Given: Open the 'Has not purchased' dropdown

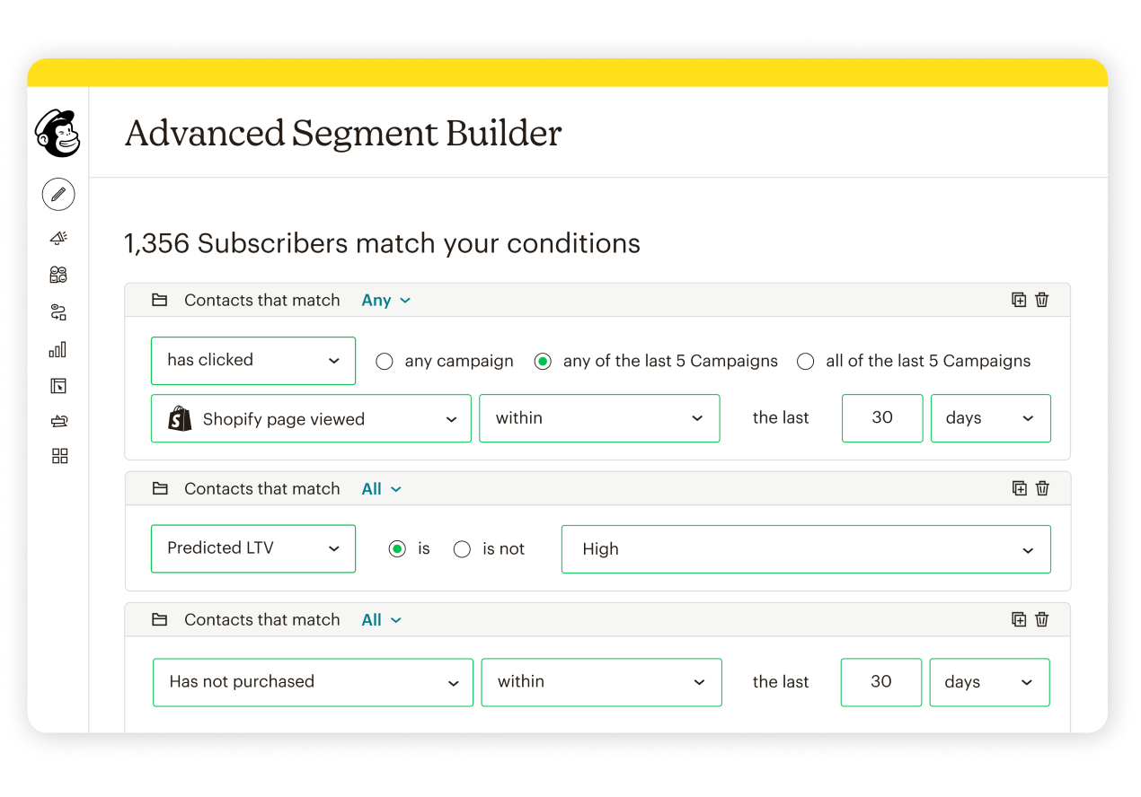Looking at the screenshot, I should pos(313,682).
